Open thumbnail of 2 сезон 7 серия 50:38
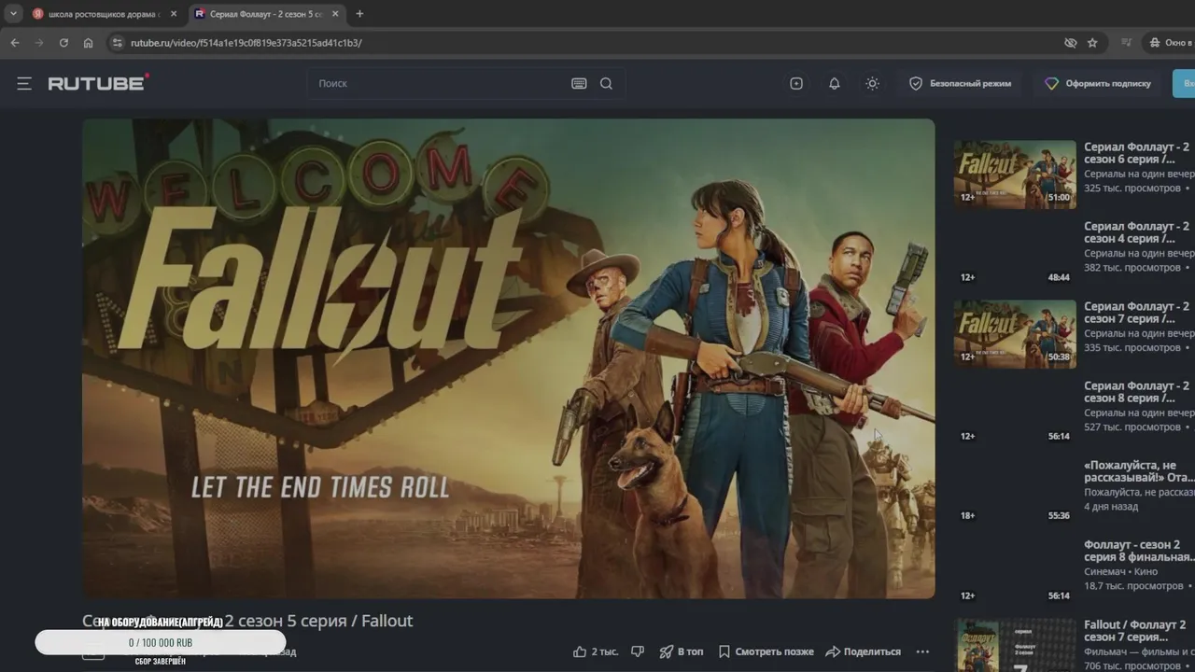This screenshot has height=672, width=1195. [1015, 334]
